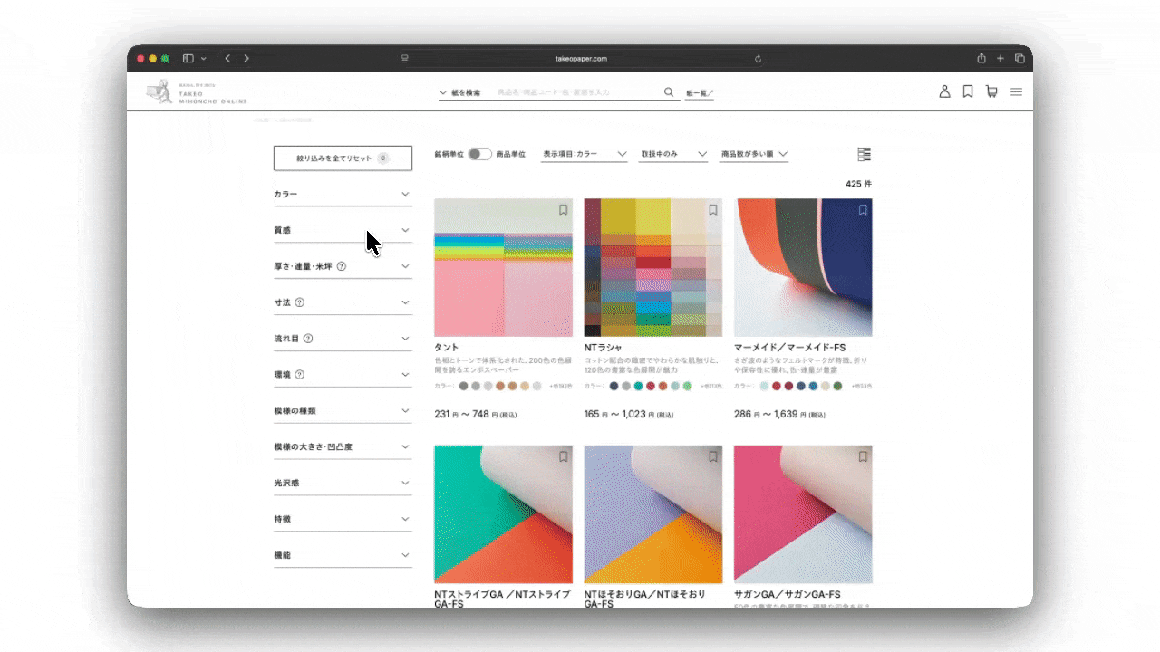This screenshot has height=652, width=1160.
Task: Bookmark the NTラシャ product
Action: (713, 210)
